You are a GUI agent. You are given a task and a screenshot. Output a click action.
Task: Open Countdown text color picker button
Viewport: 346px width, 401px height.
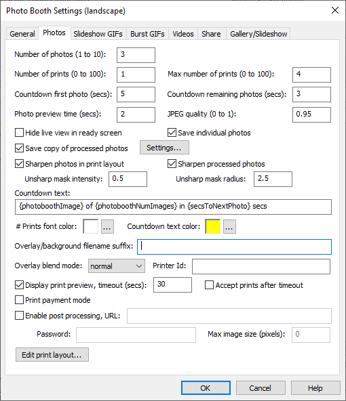pyautogui.click(x=229, y=227)
